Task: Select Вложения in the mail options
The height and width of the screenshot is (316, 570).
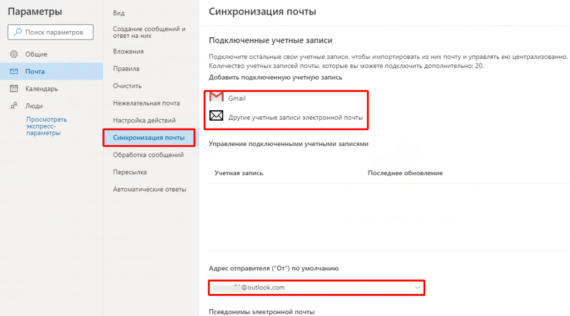Action: pos(129,51)
